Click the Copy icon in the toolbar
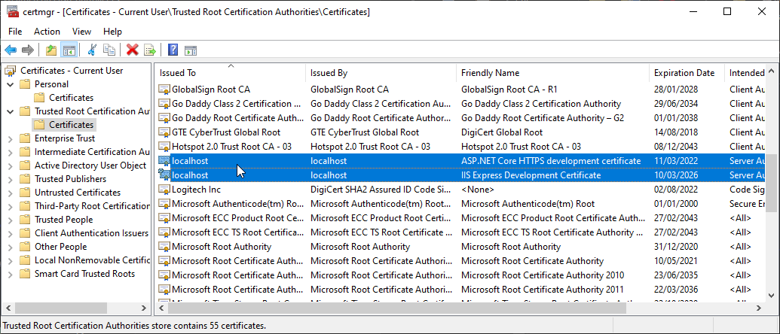Viewport: 780px width, 334px height. [109, 50]
